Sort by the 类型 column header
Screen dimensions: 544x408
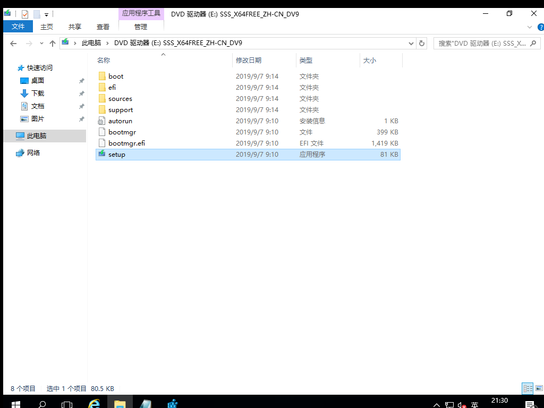tap(328, 61)
